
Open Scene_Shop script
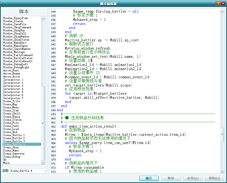point(11,147)
